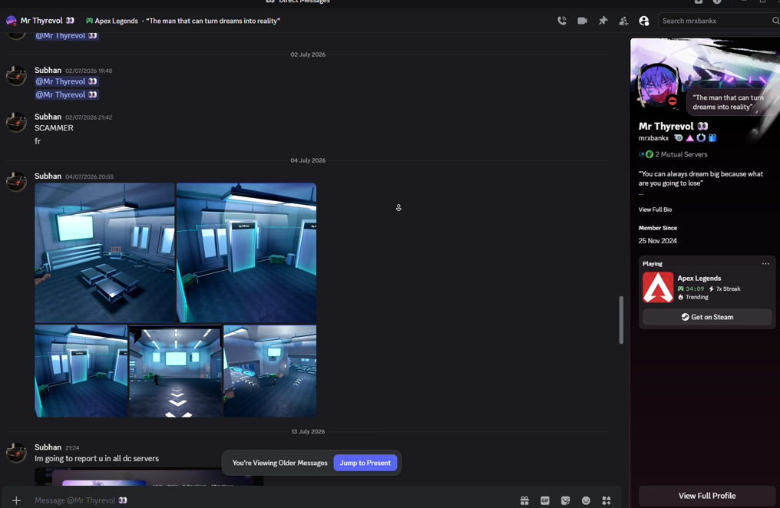780x508 pixels.
Task: Click "Im going to report u" message
Action: [x=97, y=459]
